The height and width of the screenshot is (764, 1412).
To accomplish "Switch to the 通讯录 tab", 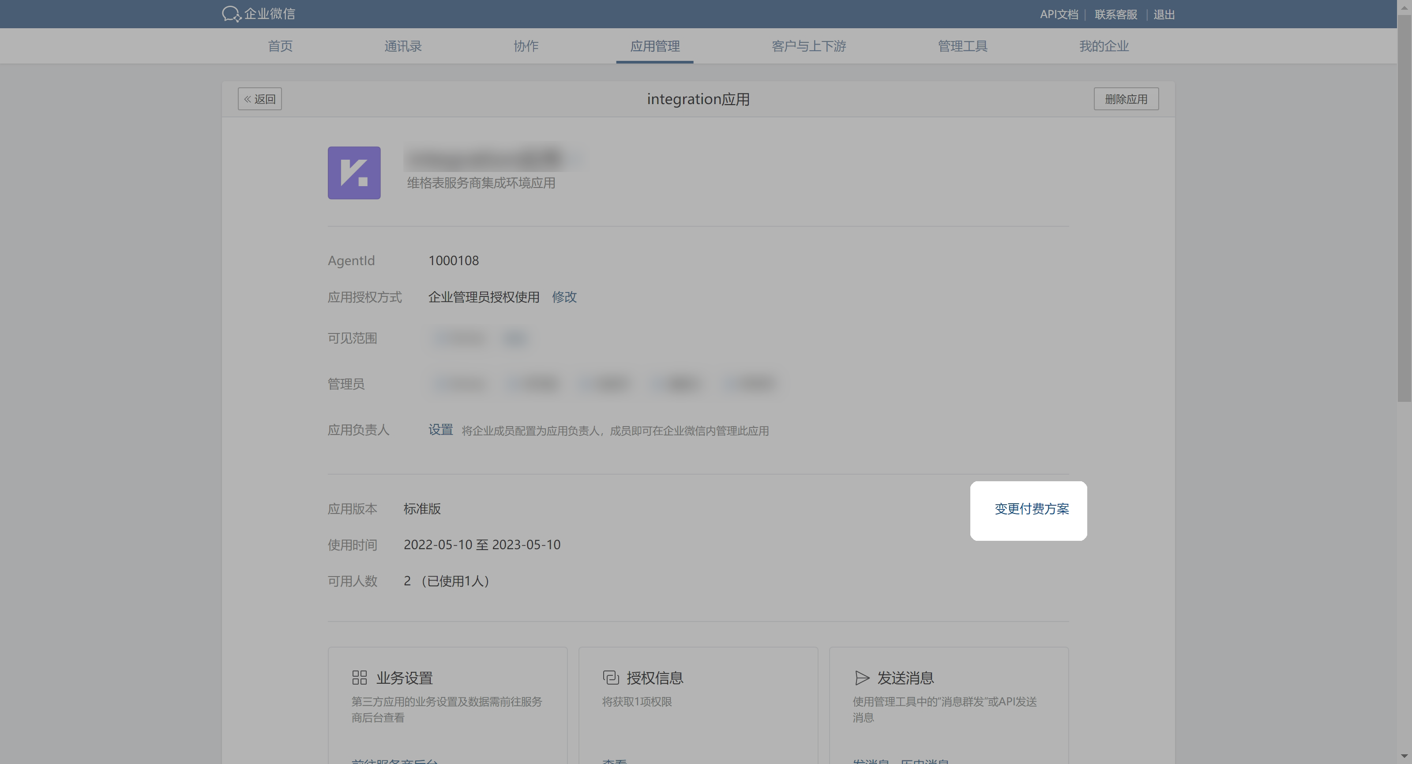I will coord(403,46).
